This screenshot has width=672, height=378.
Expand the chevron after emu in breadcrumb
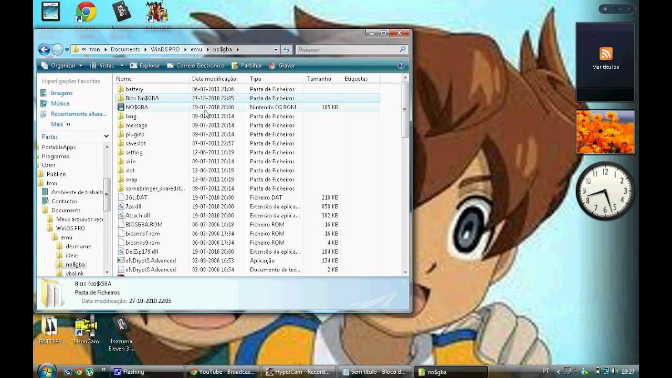pos(207,49)
